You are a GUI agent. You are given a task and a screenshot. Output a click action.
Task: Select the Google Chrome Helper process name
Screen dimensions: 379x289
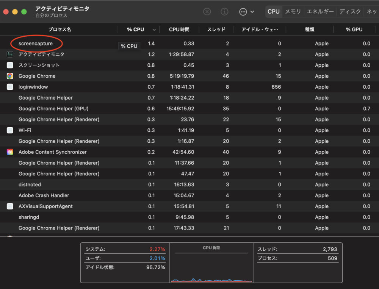(x=46, y=98)
